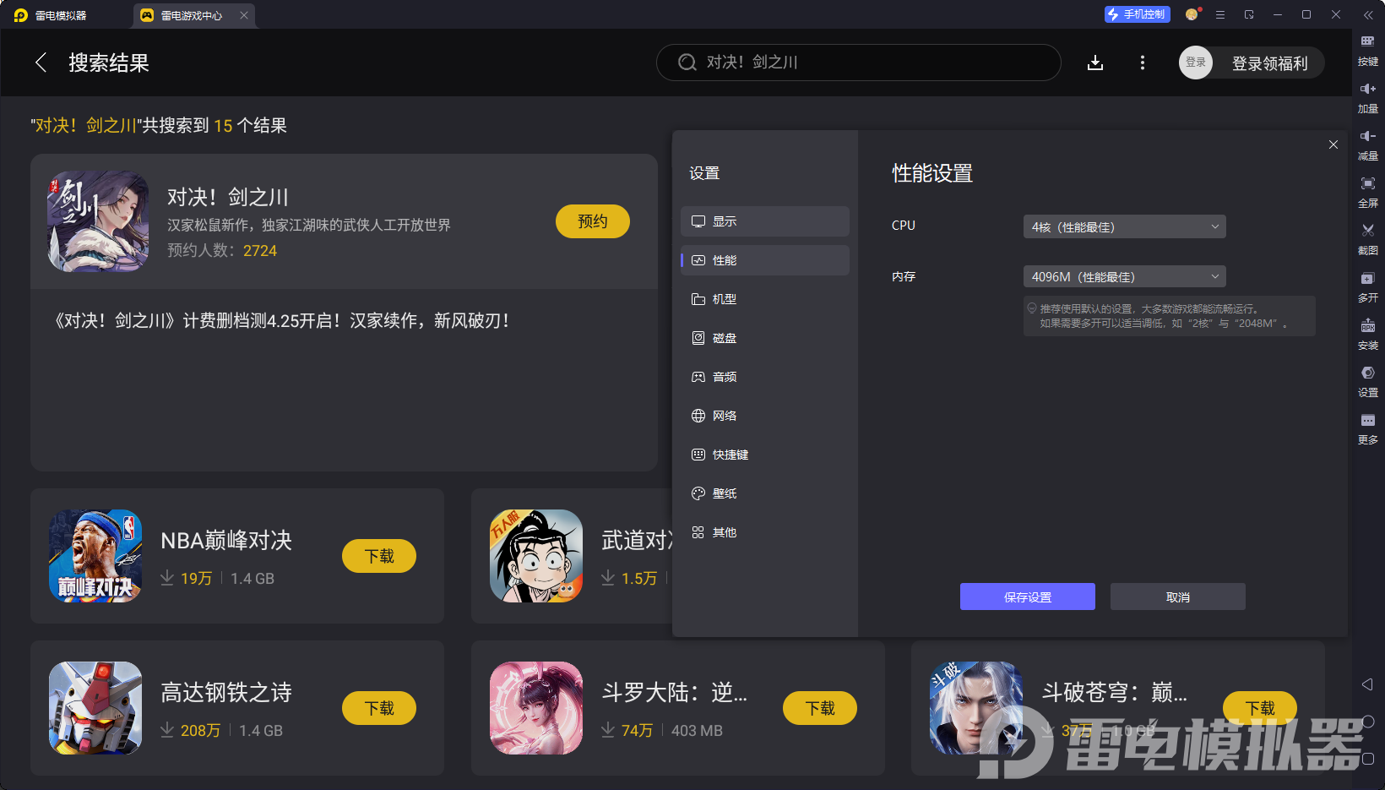This screenshot has height=790, width=1385.
Task: Open the 高达钢铁之诗 game icon
Action: click(x=95, y=708)
